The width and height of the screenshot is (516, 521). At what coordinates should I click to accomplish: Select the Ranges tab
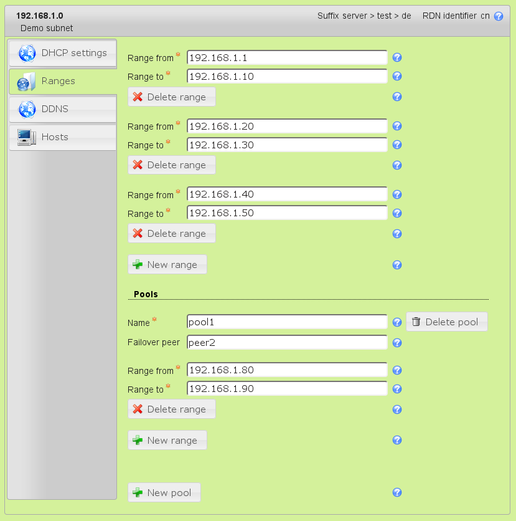pyautogui.click(x=62, y=81)
